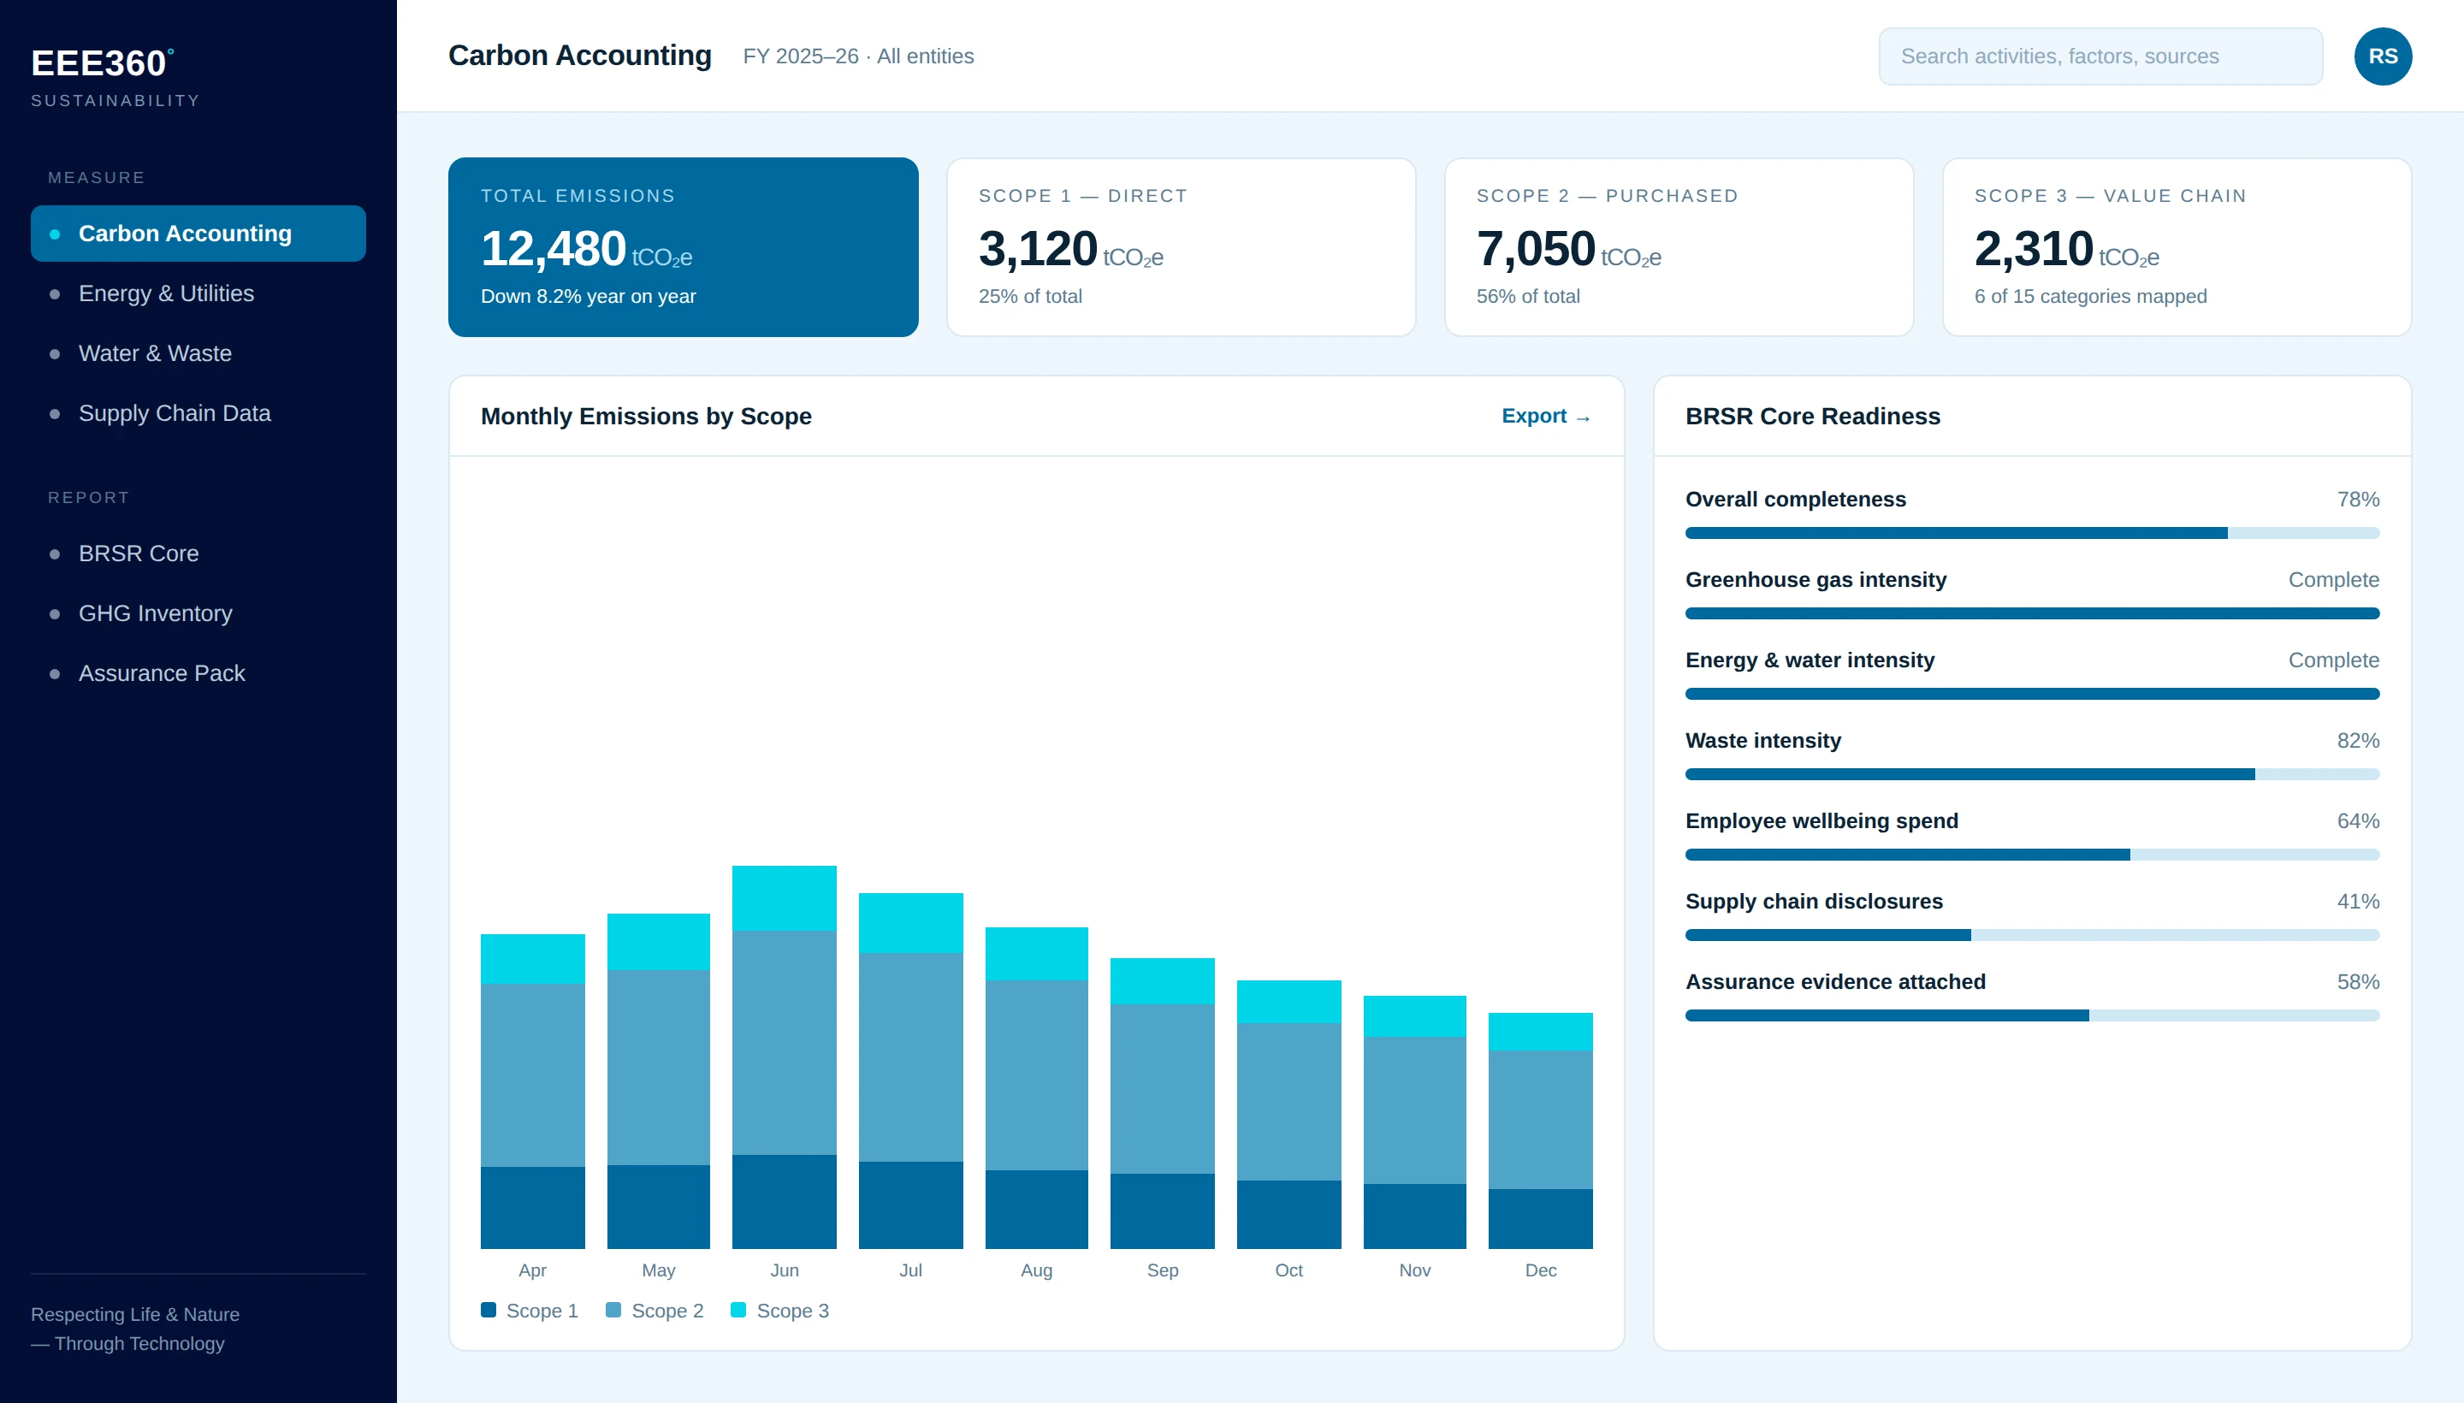
Task: Click the 'Oct' axis label
Action: (1288, 1270)
